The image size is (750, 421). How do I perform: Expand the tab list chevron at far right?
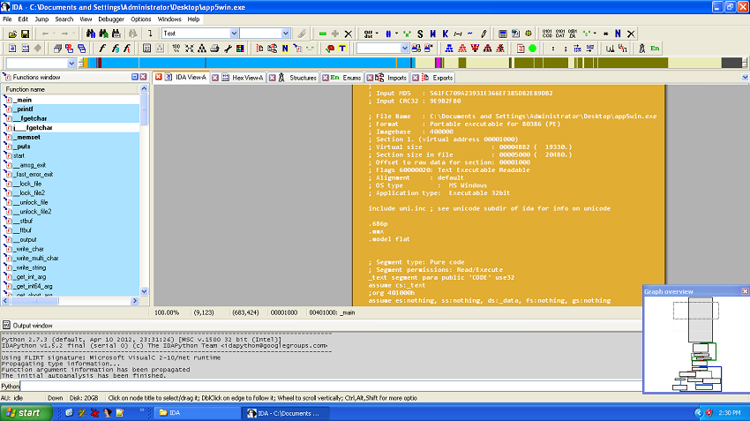click(x=745, y=78)
